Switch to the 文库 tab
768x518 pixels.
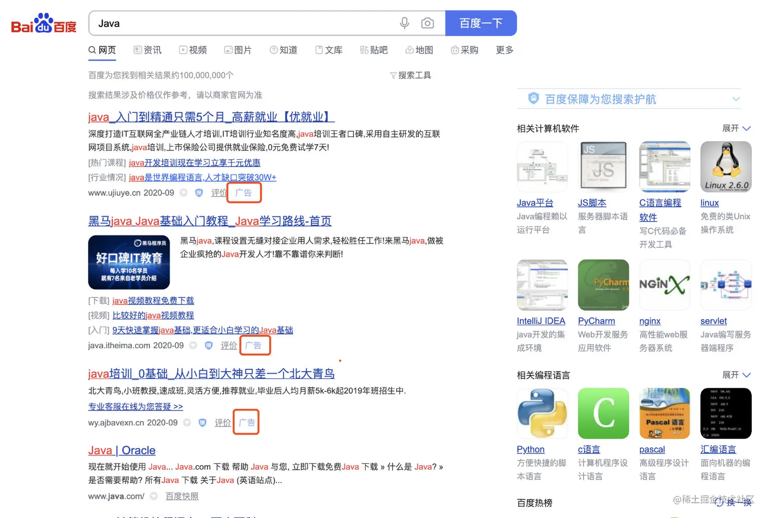click(329, 50)
